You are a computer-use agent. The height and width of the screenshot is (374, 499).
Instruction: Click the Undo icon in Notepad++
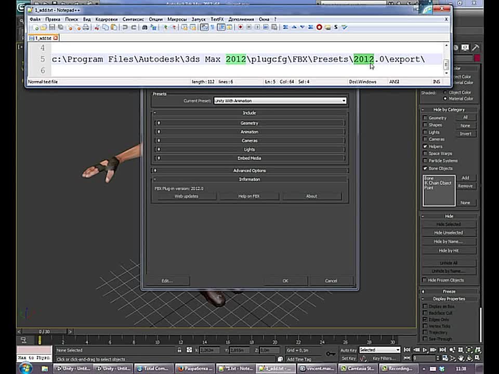point(125,28)
